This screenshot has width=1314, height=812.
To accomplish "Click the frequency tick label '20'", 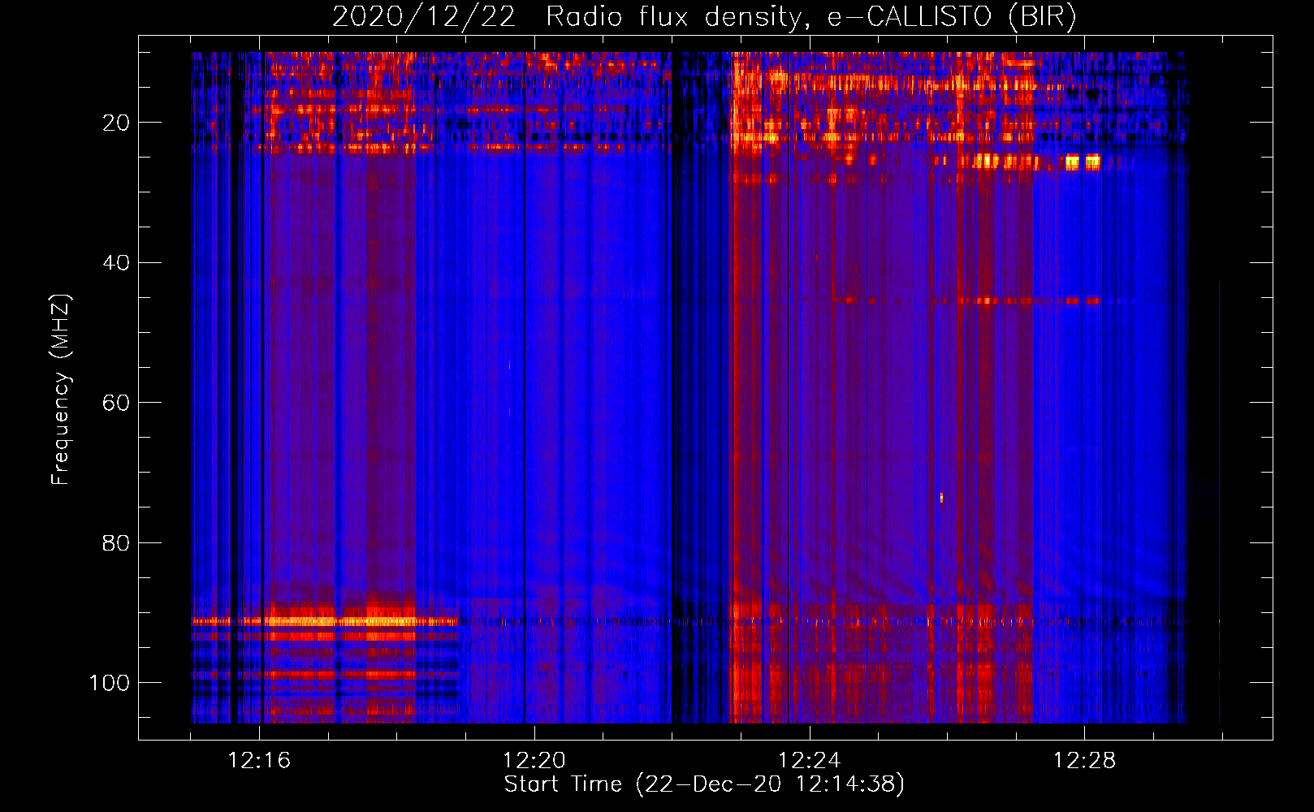I will pos(115,123).
